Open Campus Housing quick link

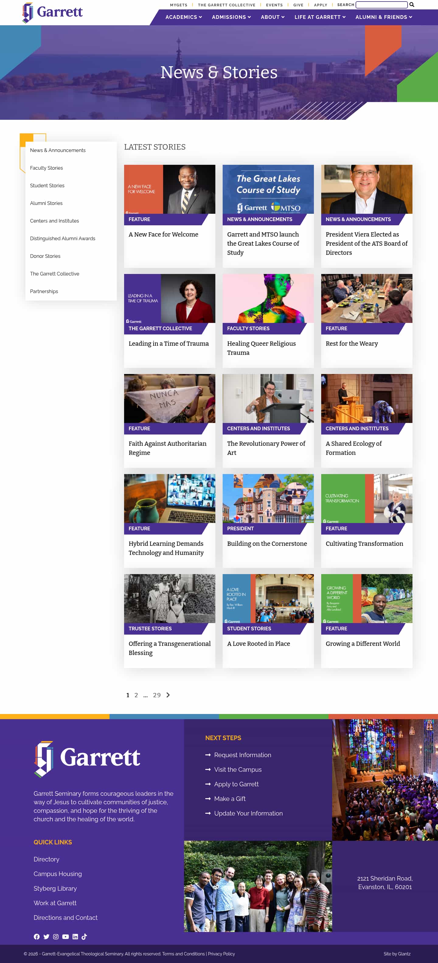(x=57, y=874)
